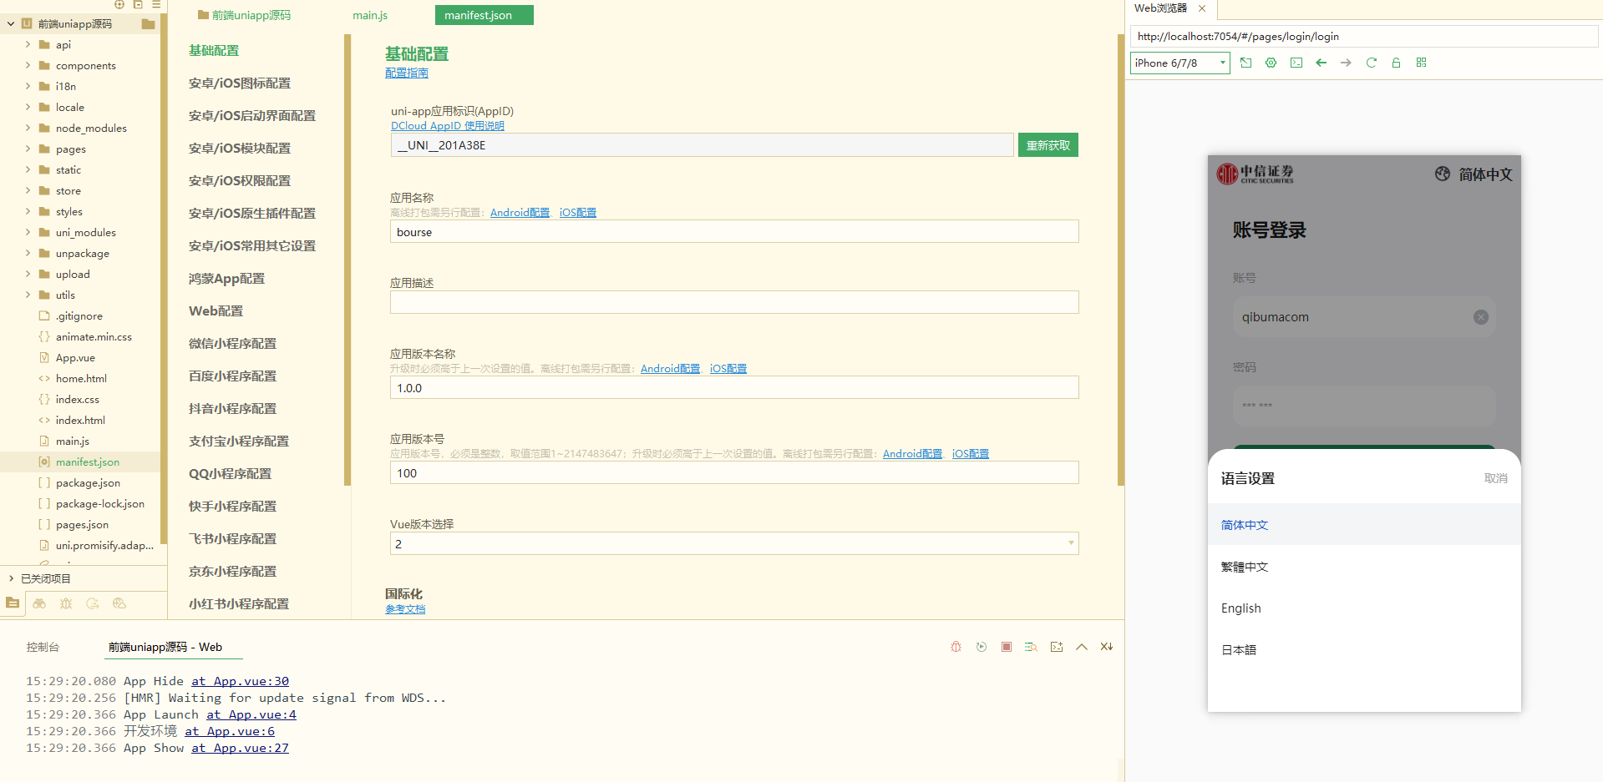Image resolution: width=1603 pixels, height=782 pixels.
Task: Expand the node_modules folder
Action: [x=28, y=129]
